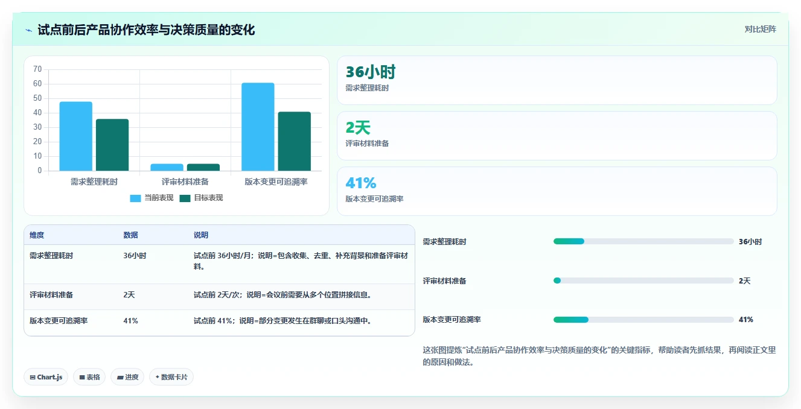Click the 36小时 value beside progress bar
The width and height of the screenshot is (801, 409).
click(750, 242)
